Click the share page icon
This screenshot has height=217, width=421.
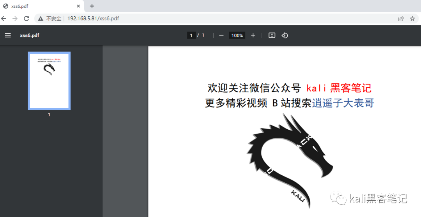click(x=401, y=19)
